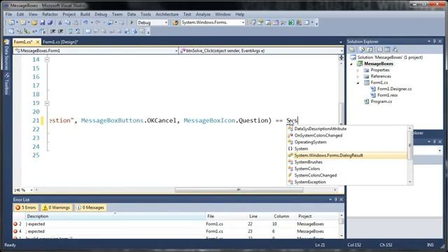Open the MessageBoxes.Form1 class dropdown
Viewport: 448px width, 252px height.
(x=176, y=51)
